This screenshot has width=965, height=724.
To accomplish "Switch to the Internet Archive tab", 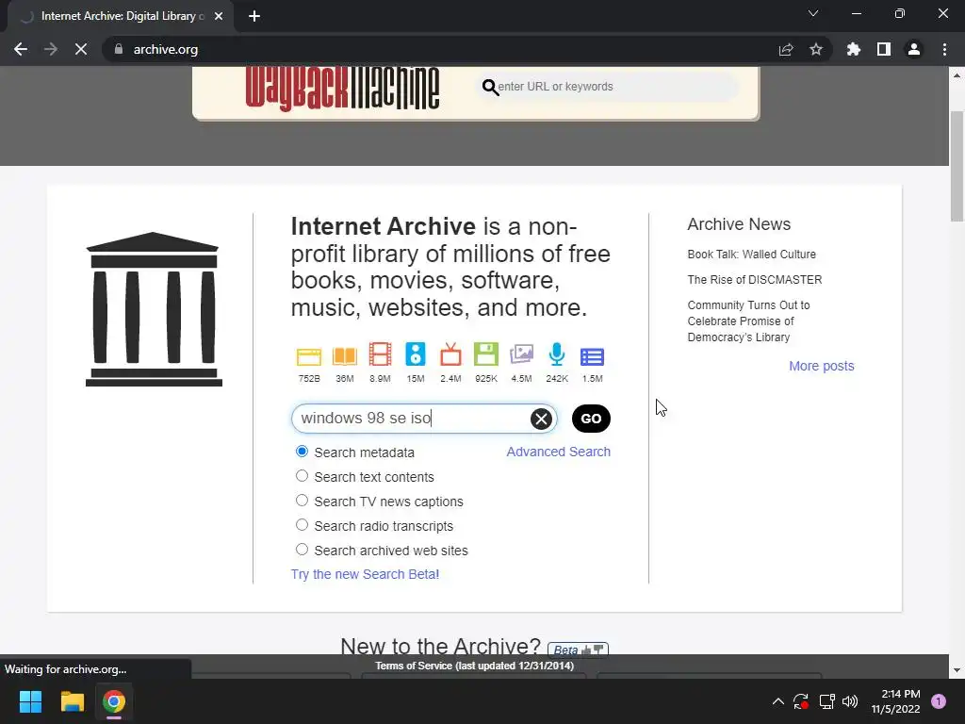I will pos(120,16).
